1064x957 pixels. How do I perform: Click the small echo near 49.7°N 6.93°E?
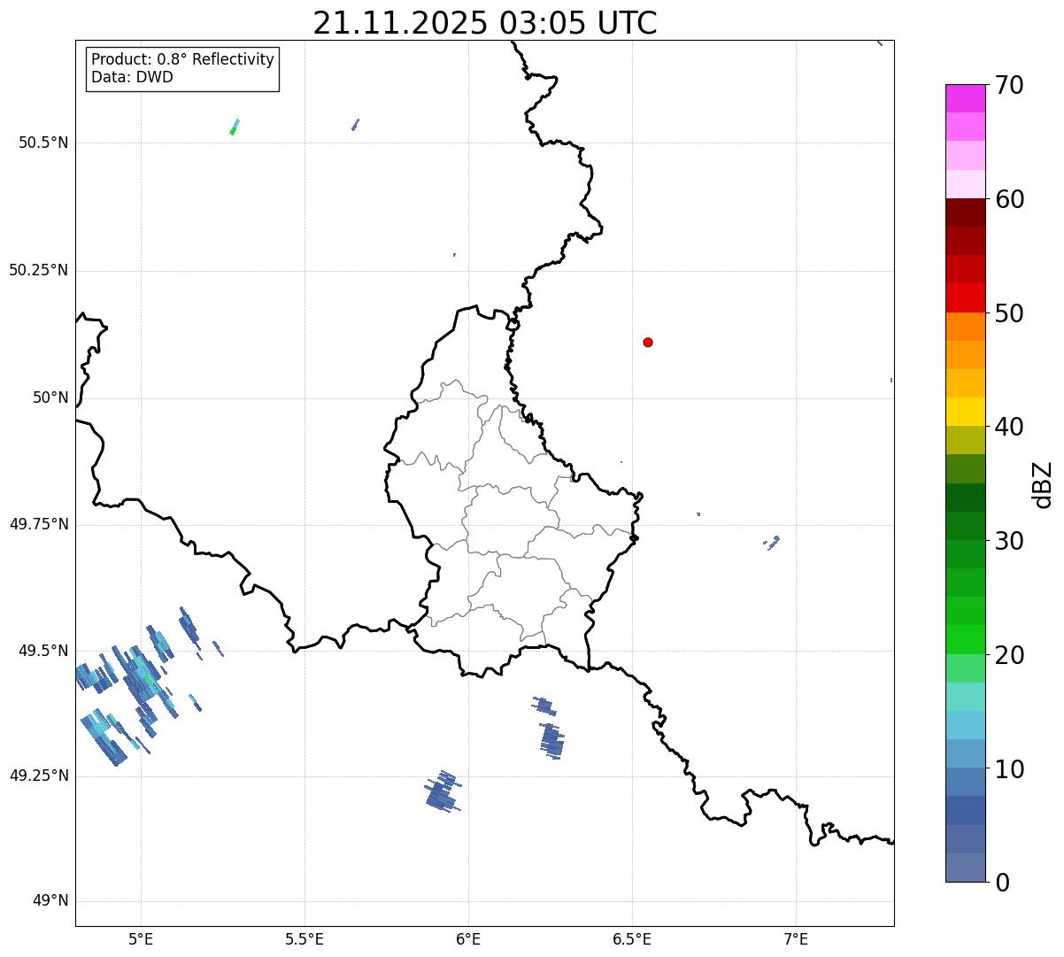point(772,543)
